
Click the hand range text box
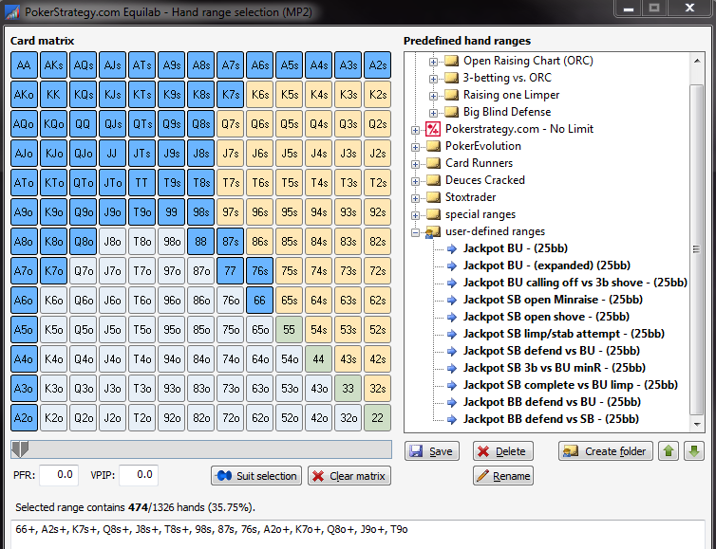coord(358,535)
